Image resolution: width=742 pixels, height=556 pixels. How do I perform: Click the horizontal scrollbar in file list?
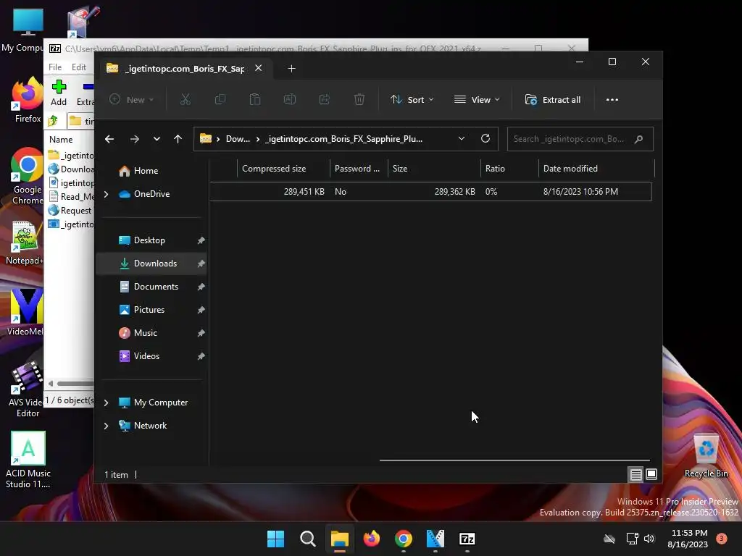click(514, 460)
